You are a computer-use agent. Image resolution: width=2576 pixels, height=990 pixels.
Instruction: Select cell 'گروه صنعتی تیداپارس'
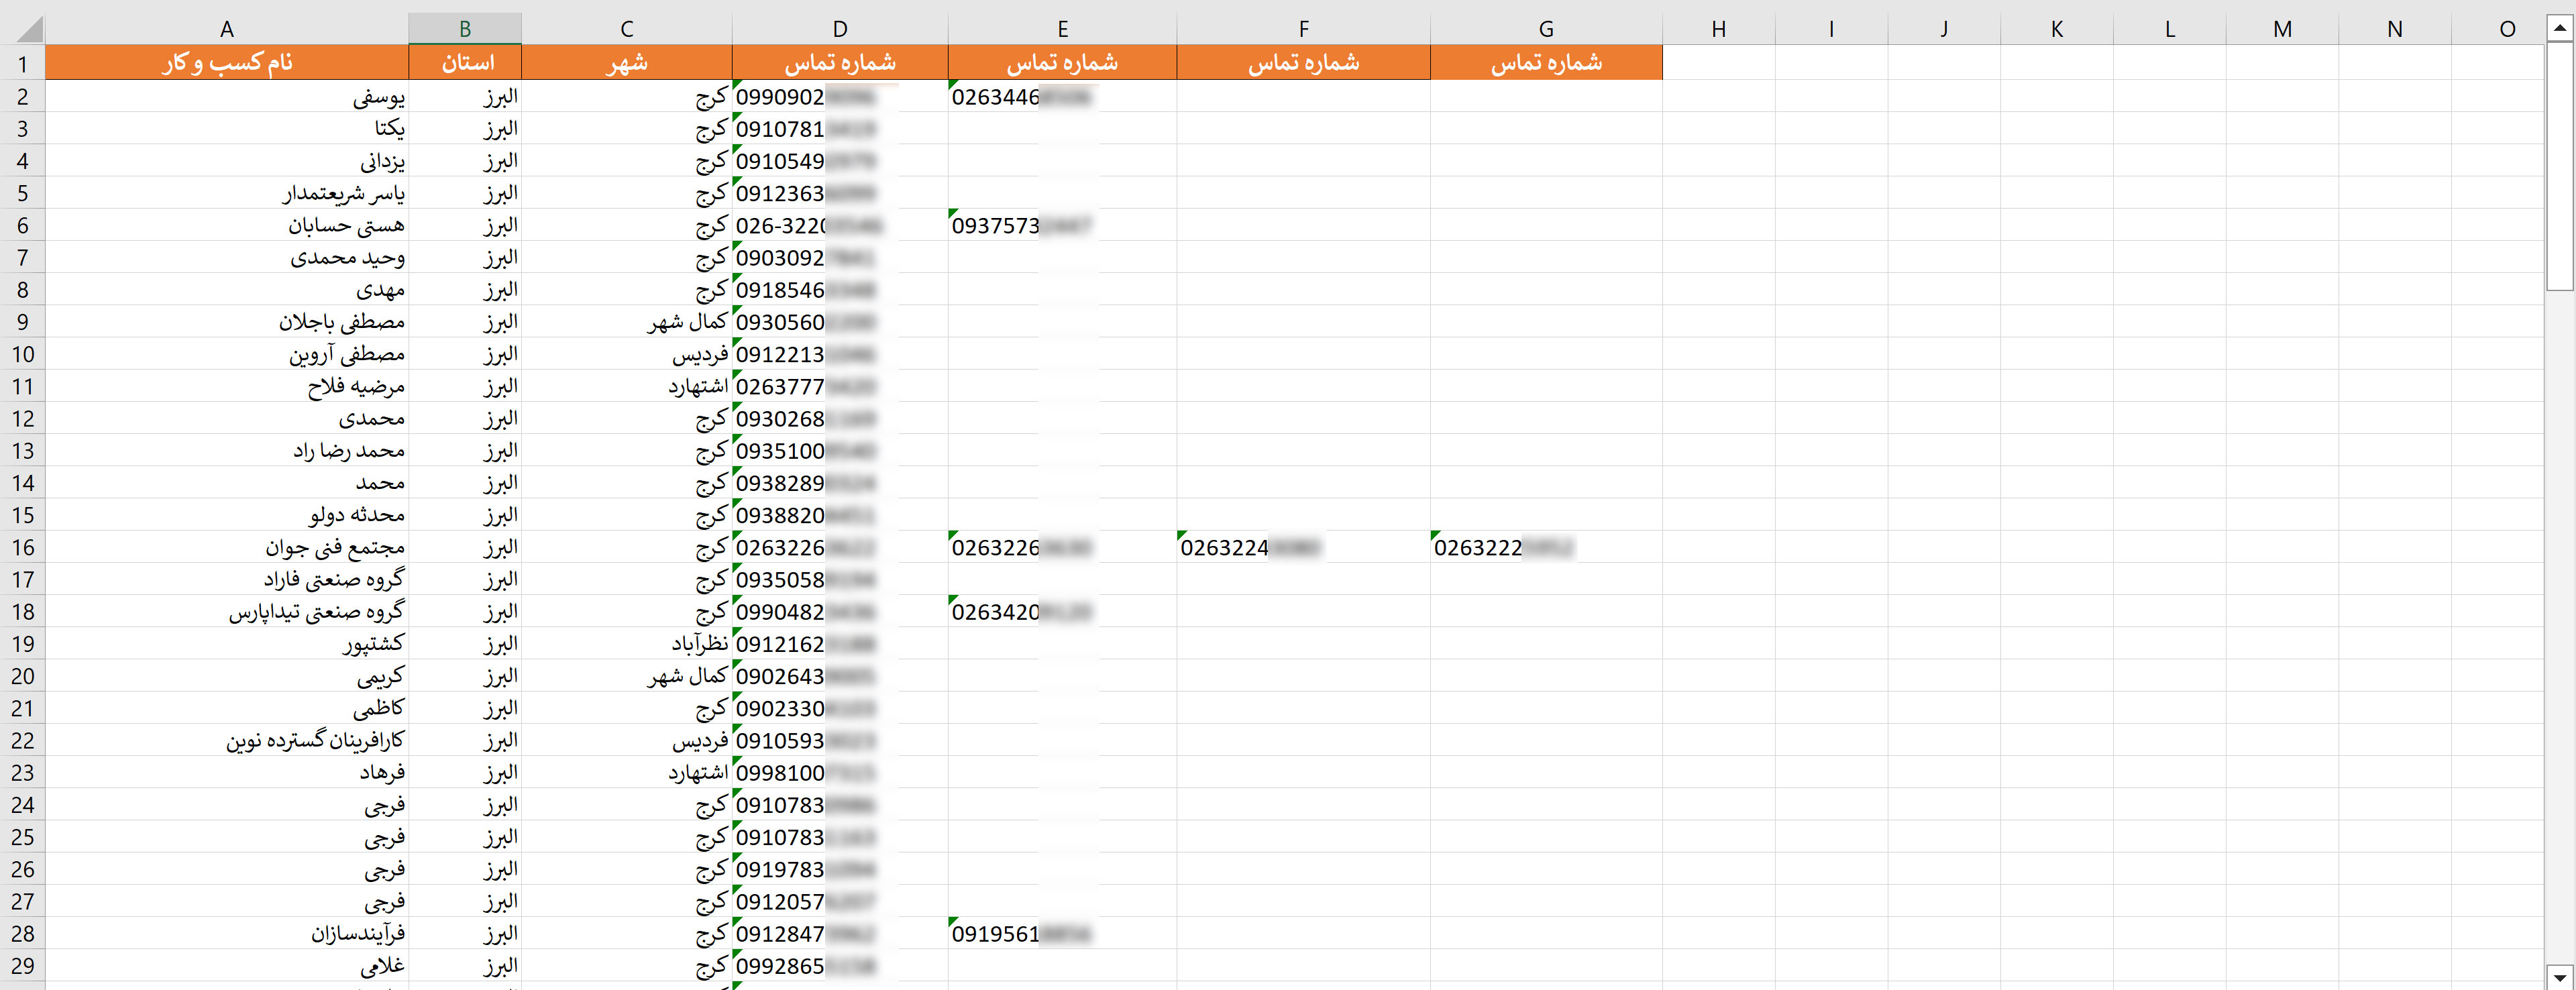[227, 611]
